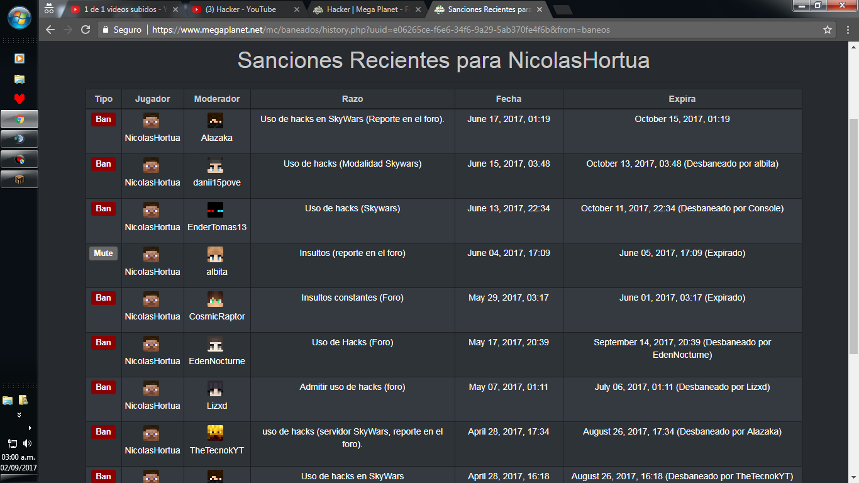
Task: Click the Ban badge in the danii15pove row
Action: (x=104, y=164)
